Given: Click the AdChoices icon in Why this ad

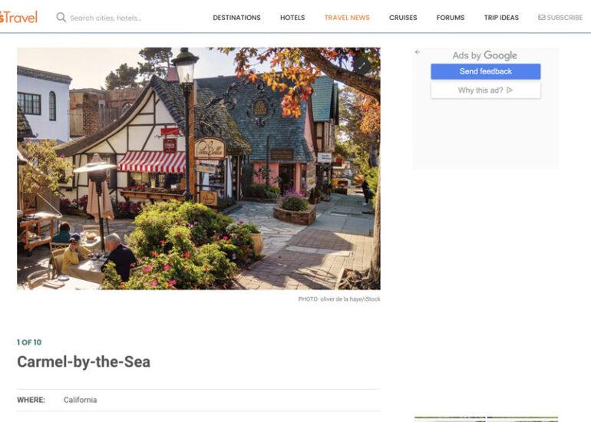Looking at the screenshot, I should point(510,90).
